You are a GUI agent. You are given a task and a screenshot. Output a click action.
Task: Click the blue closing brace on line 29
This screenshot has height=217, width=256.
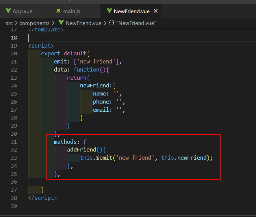click(x=68, y=126)
